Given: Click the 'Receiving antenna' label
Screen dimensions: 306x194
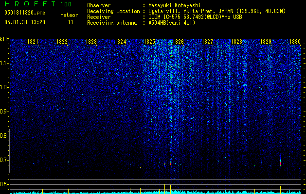Looking at the screenshot, I should [x=112, y=23].
